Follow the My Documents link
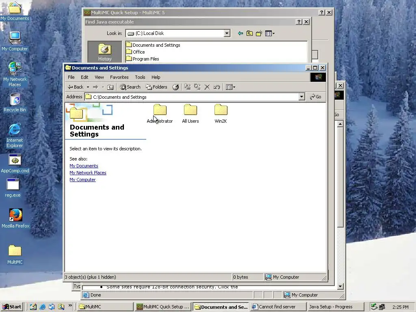416x312 pixels. tap(84, 166)
